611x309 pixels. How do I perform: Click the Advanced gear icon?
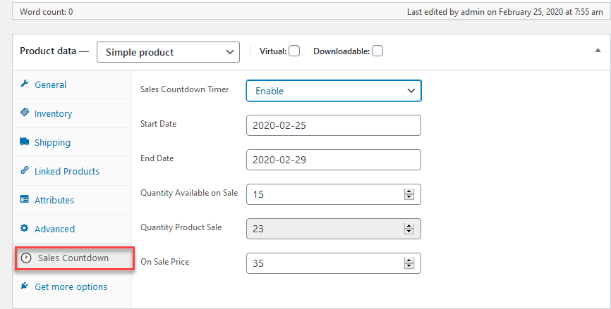pyautogui.click(x=24, y=229)
